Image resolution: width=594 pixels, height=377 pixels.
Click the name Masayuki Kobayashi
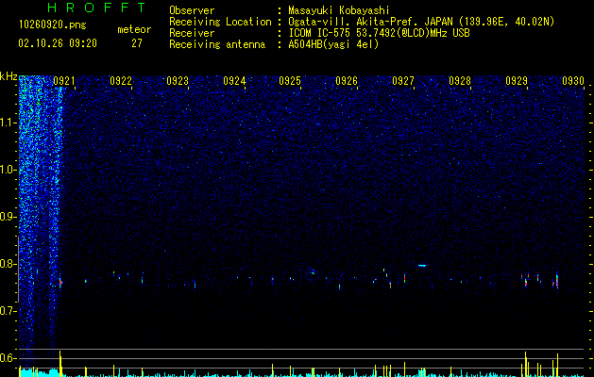point(339,10)
